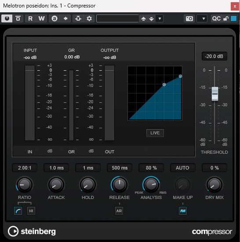Screen dimensions: 240x242
Task: Toggle the plugin power/activate button
Action: pos(7,18)
